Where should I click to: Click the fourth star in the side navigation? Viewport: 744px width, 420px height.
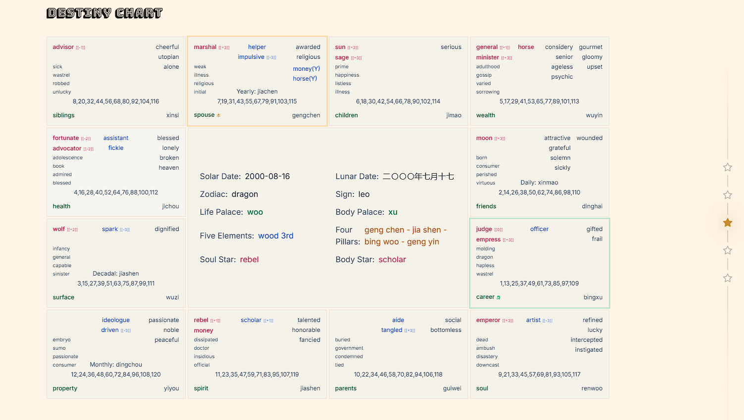tap(728, 250)
